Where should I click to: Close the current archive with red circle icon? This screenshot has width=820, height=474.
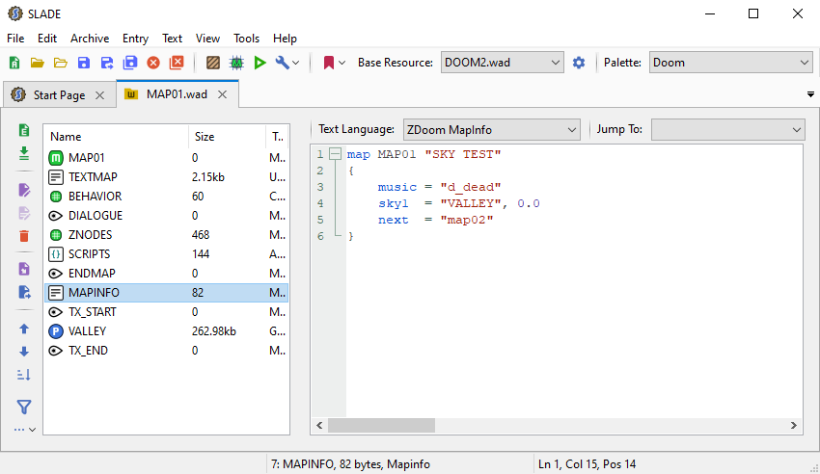point(153,64)
